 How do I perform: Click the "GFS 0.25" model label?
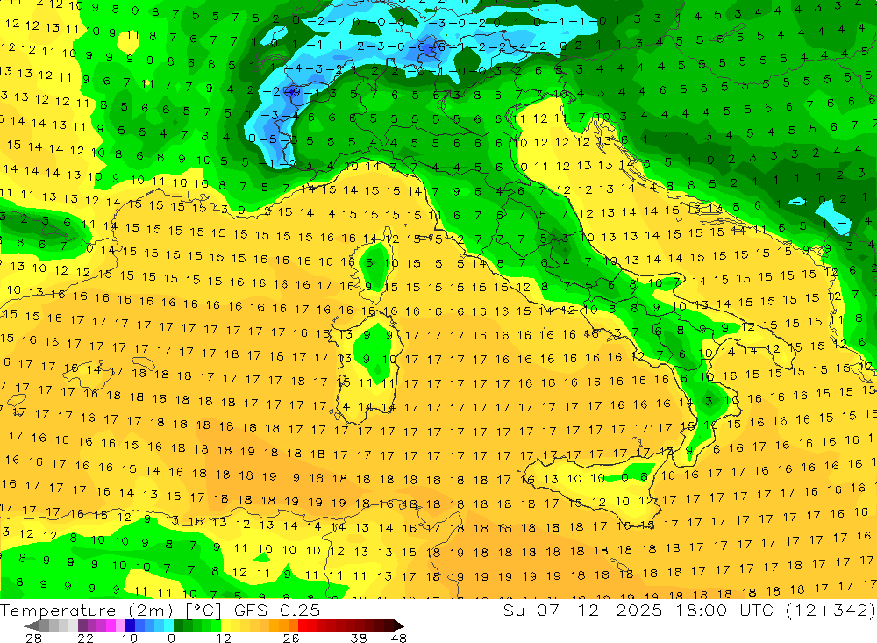pos(277,610)
